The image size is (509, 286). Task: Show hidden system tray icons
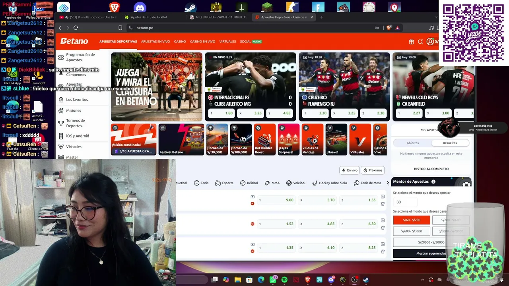(422, 280)
